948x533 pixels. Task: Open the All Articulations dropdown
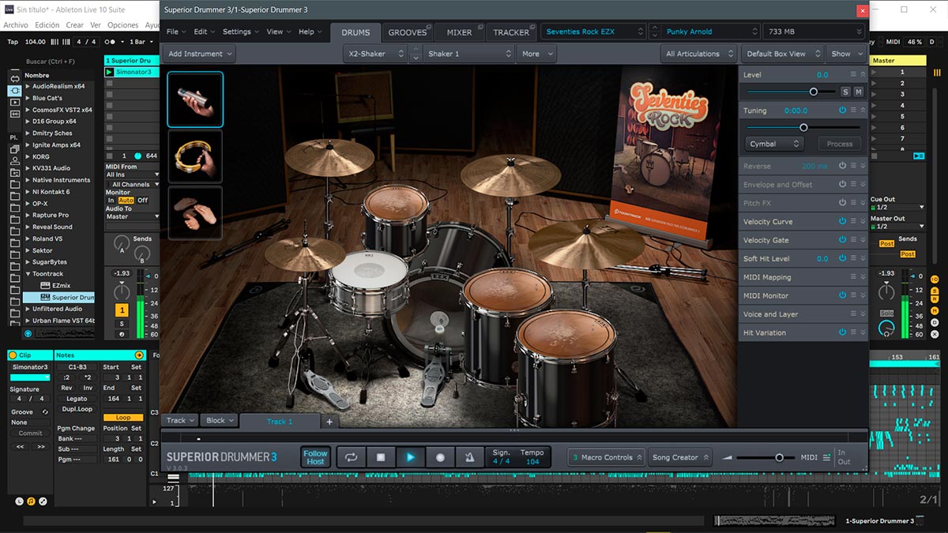(698, 54)
